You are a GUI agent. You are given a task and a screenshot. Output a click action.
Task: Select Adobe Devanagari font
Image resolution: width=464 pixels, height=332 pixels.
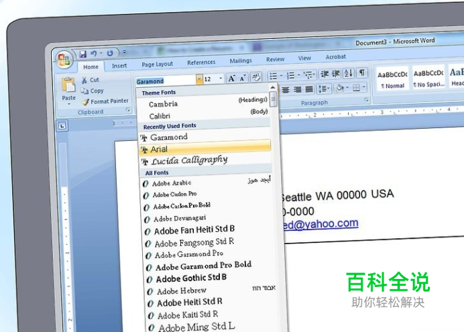(x=208, y=219)
